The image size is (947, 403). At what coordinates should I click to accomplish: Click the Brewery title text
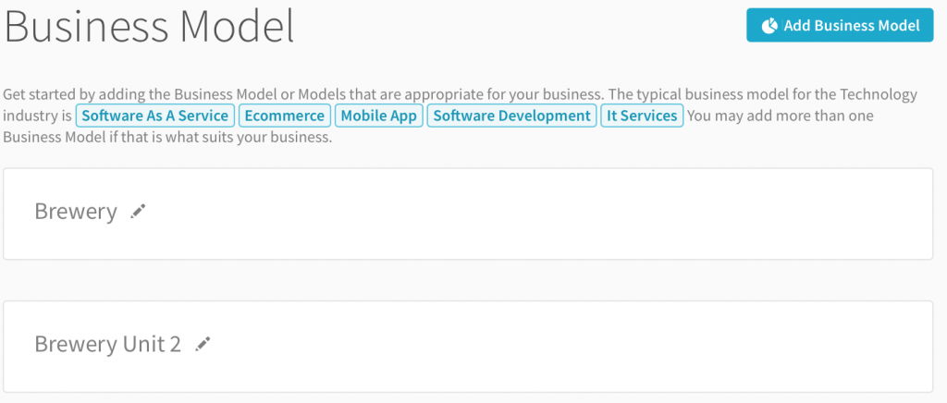(76, 212)
